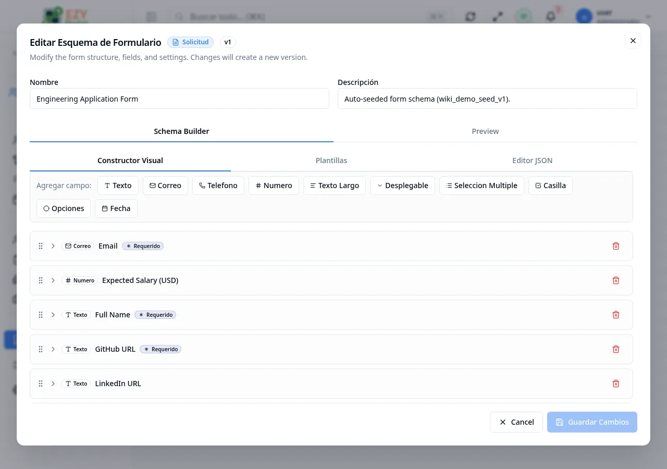667x469 pixels.
Task: Click the "LinkedIn URL" label
Action: [118, 384]
